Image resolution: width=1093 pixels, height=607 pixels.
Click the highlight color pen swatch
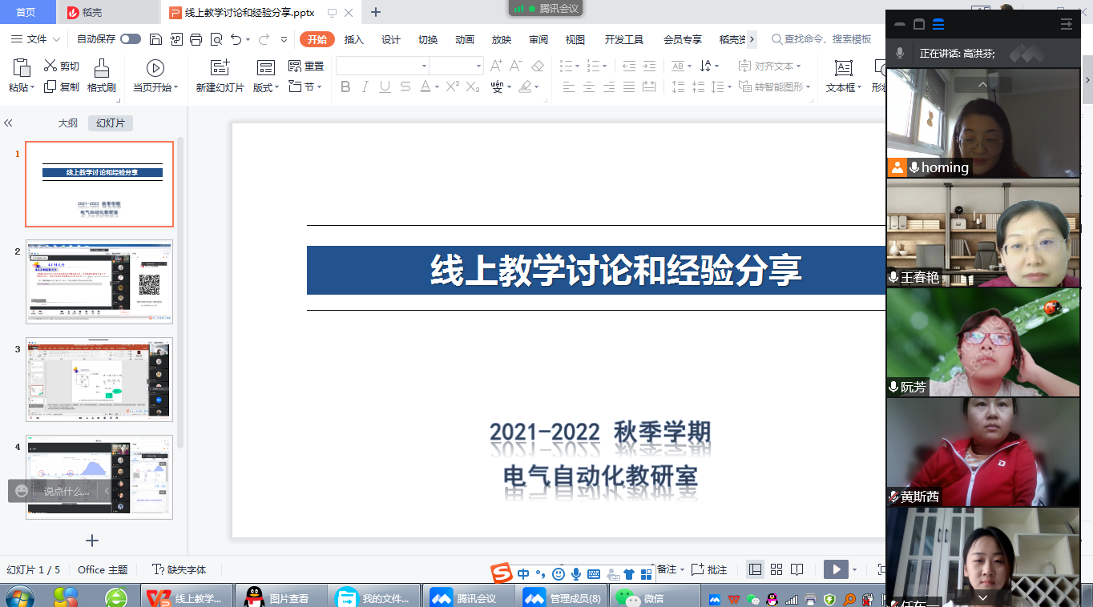pos(525,87)
